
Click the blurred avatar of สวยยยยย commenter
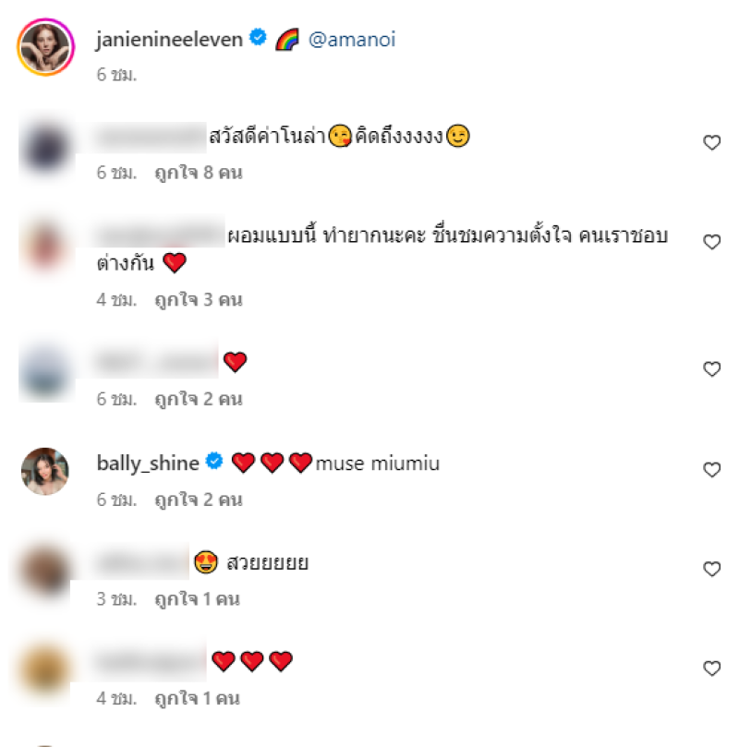pos(45,572)
